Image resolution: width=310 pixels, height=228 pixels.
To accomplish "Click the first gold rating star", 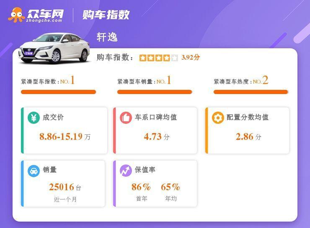I will point(143,58).
